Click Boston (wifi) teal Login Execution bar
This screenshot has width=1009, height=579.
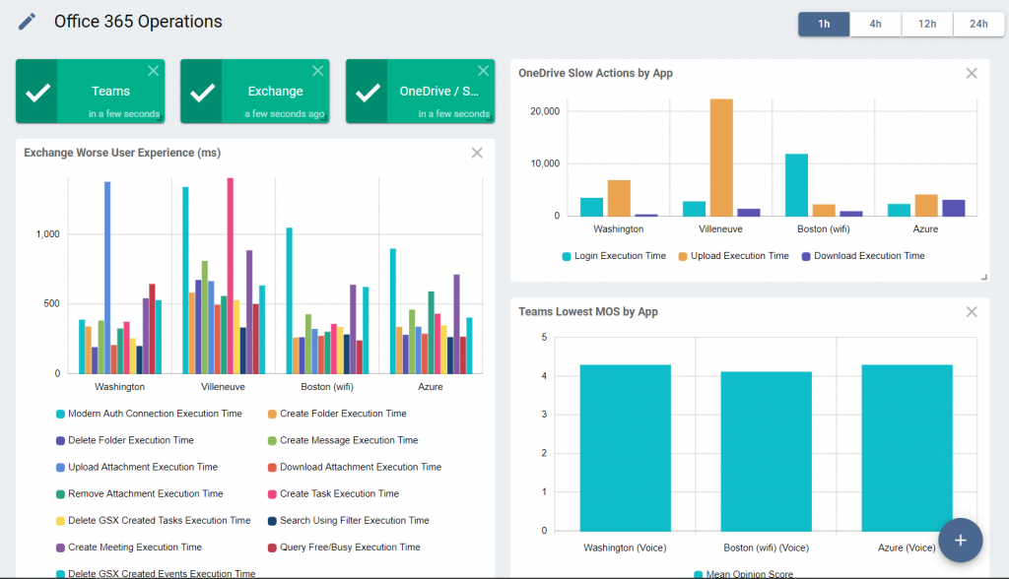click(796, 185)
